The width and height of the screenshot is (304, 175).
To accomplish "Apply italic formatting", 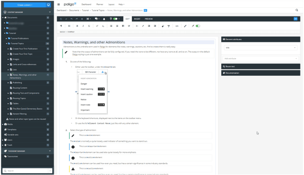I will pyautogui.click(x=83, y=26).
